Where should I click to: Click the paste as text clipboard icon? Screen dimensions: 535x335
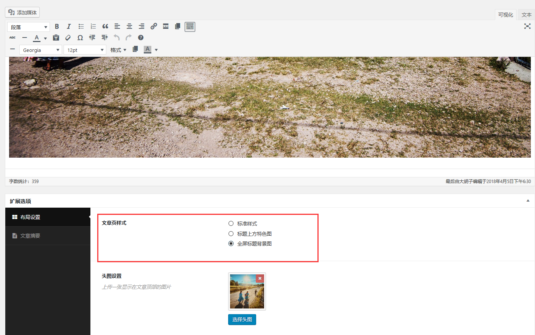click(56, 38)
